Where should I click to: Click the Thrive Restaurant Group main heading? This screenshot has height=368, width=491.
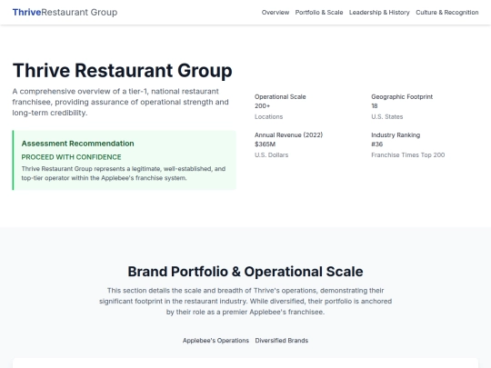(123, 70)
